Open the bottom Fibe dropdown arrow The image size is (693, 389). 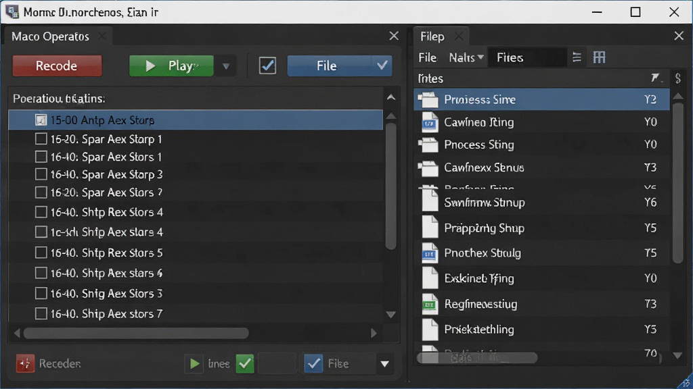384,364
